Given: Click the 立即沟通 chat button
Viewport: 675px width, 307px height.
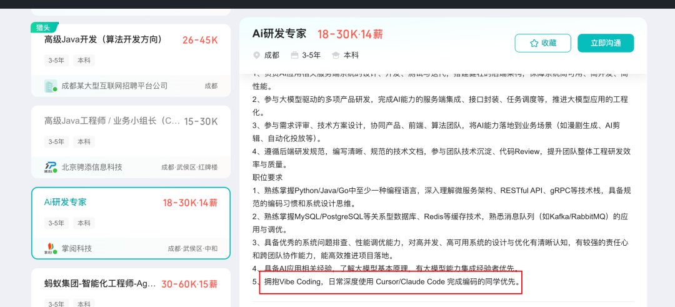Looking at the screenshot, I should (x=606, y=43).
